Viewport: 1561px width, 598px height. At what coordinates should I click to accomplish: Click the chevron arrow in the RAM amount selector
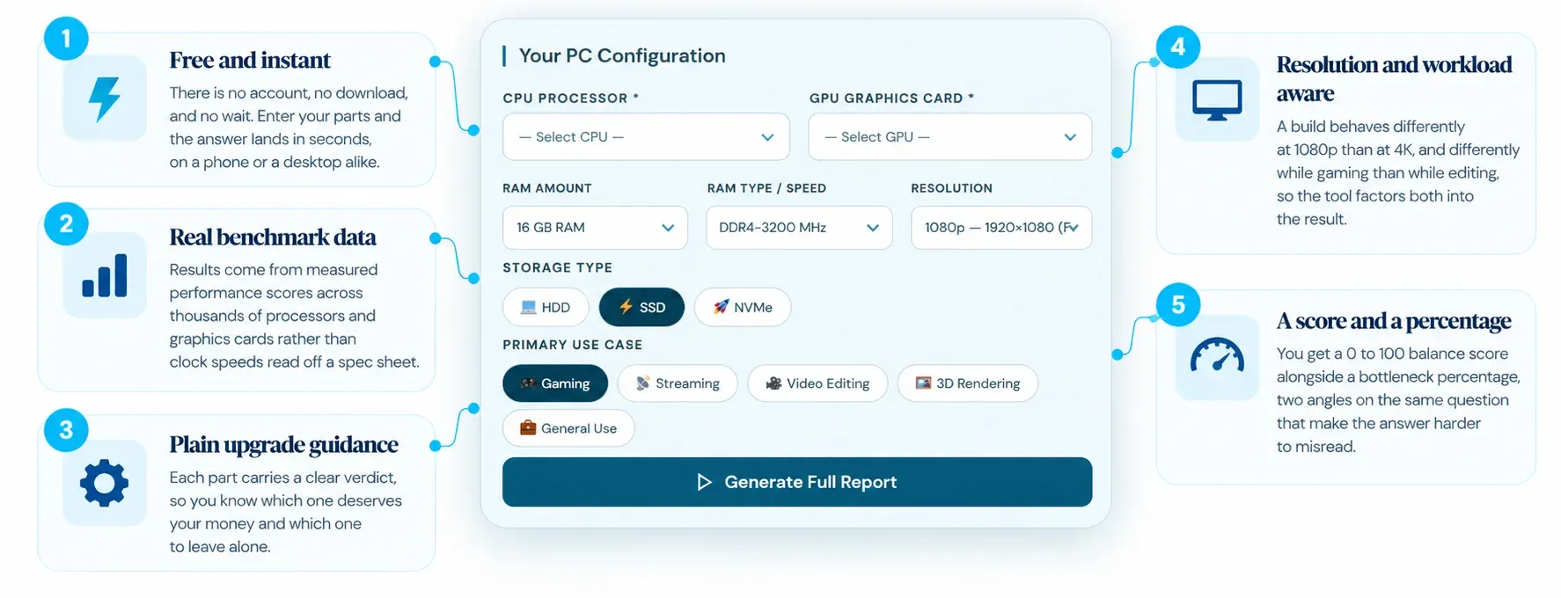click(x=668, y=229)
